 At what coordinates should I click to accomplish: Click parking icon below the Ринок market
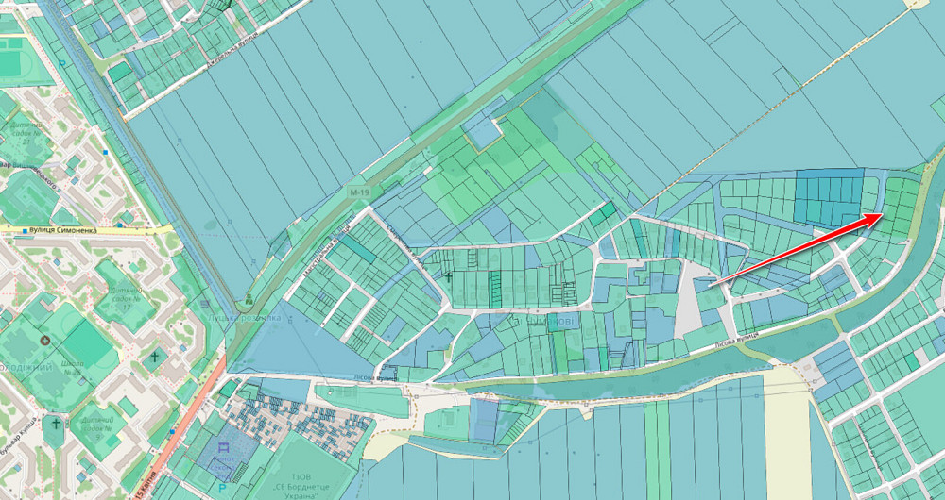tap(221, 487)
